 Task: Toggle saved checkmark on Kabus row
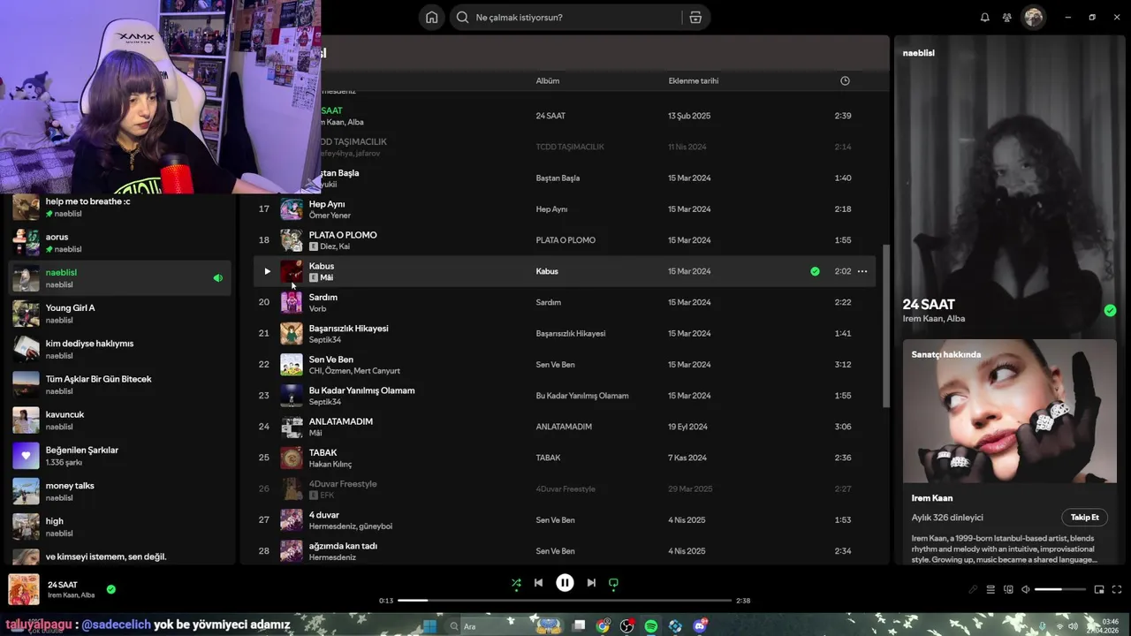pos(815,271)
